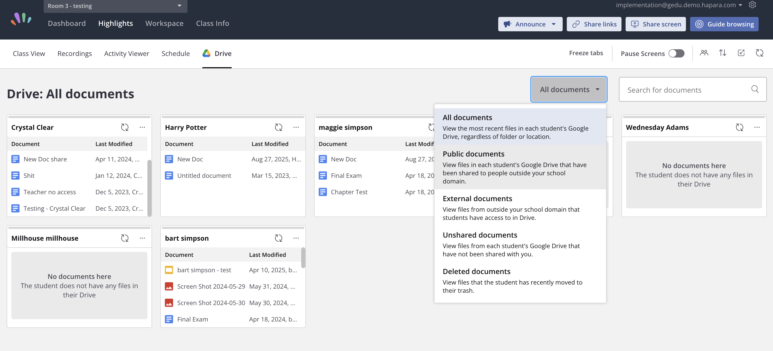Open Millhouse millhouse's more options menu

[x=142, y=238]
